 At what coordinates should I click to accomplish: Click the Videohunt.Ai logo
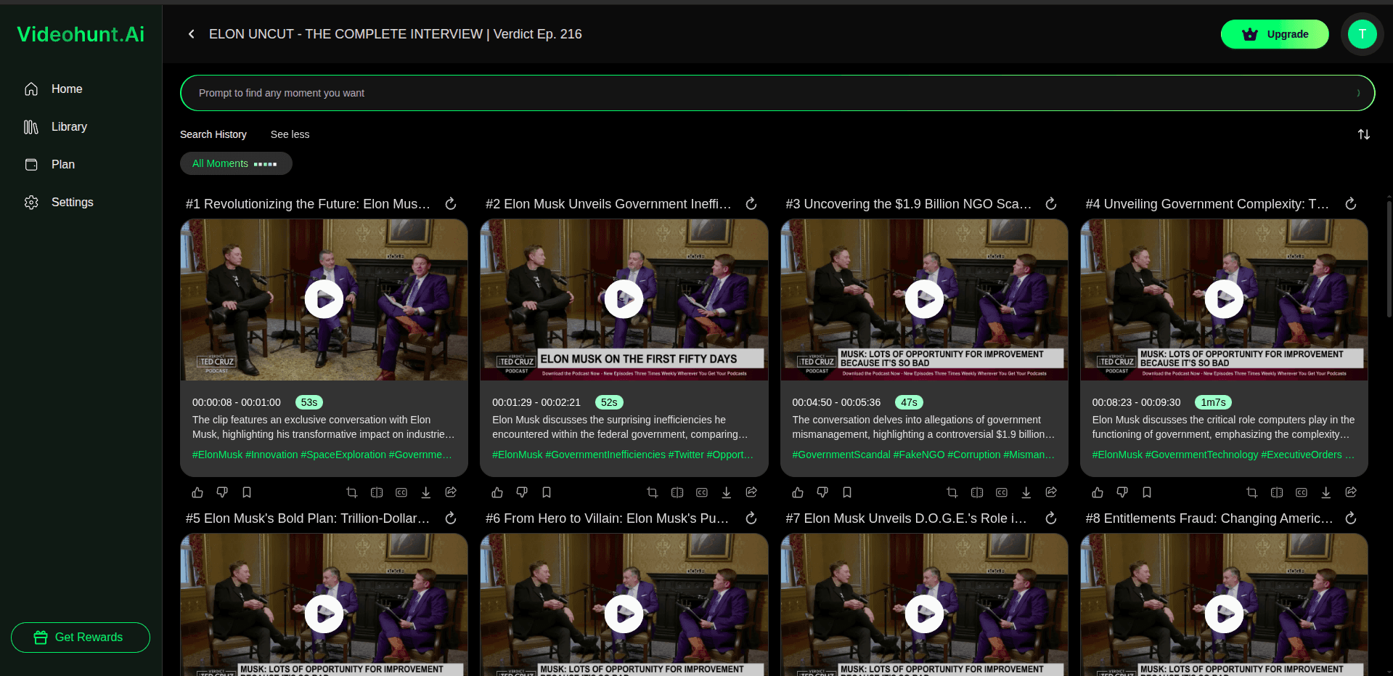pyautogui.click(x=81, y=34)
